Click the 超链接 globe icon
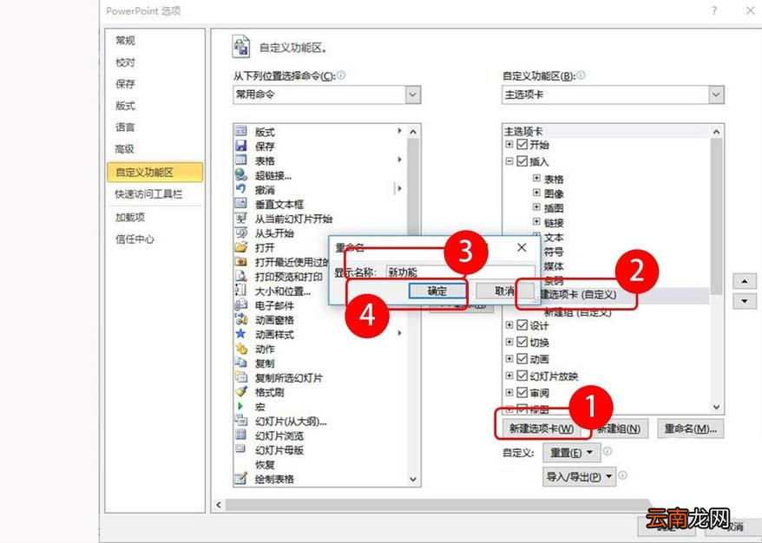The height and width of the screenshot is (543, 762). pos(241,174)
